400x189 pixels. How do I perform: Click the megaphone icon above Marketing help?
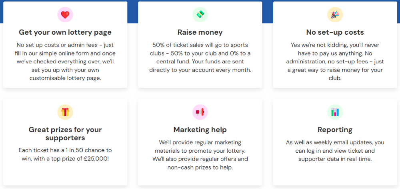200,112
